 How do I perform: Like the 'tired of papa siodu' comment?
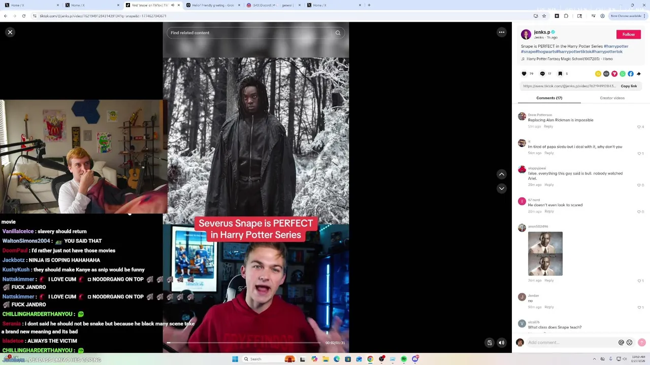pos(639,153)
